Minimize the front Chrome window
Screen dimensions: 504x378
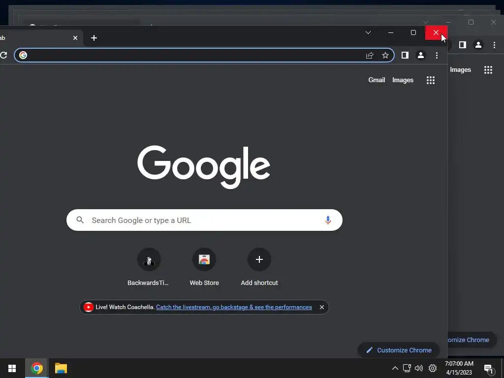pyautogui.click(x=391, y=32)
